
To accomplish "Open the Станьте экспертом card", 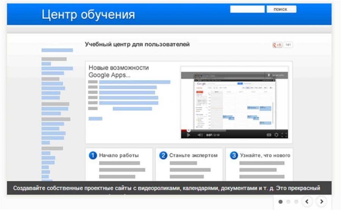I will pos(189,164).
